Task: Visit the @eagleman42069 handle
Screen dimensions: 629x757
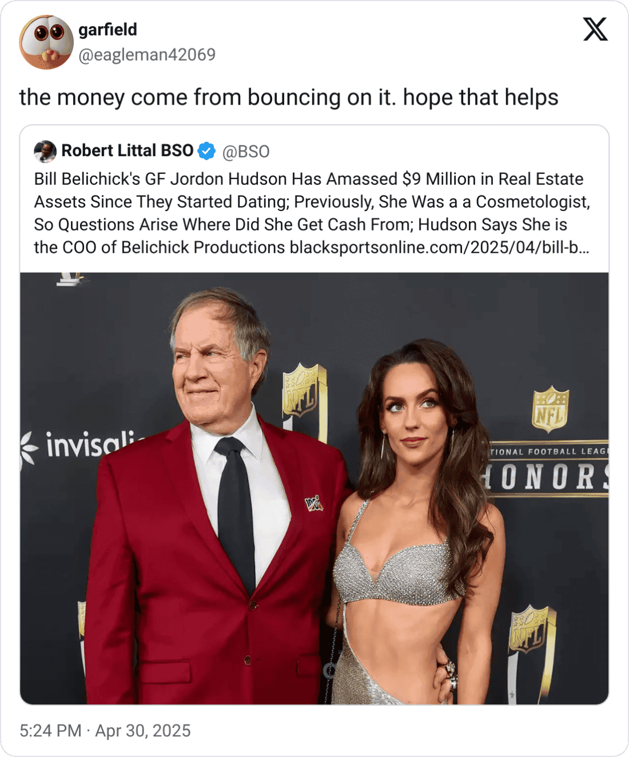Action: [147, 55]
